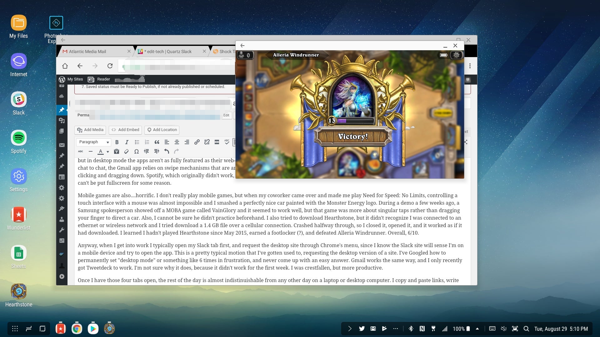Go to the browser home page
The width and height of the screenshot is (600, 337).
pyautogui.click(x=65, y=66)
